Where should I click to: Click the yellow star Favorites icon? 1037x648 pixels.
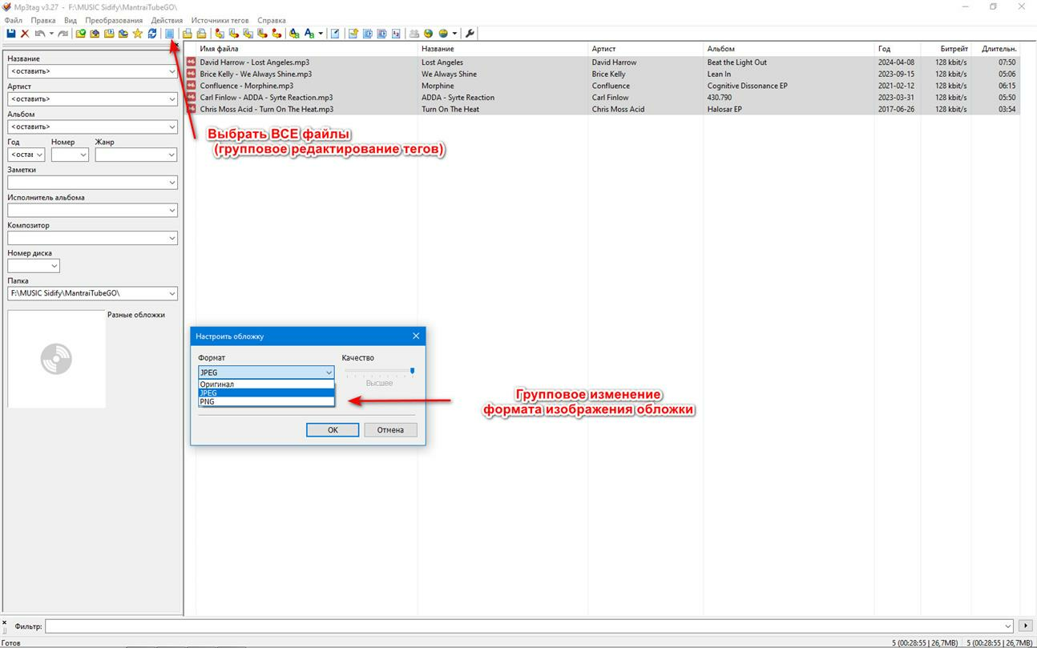click(138, 34)
